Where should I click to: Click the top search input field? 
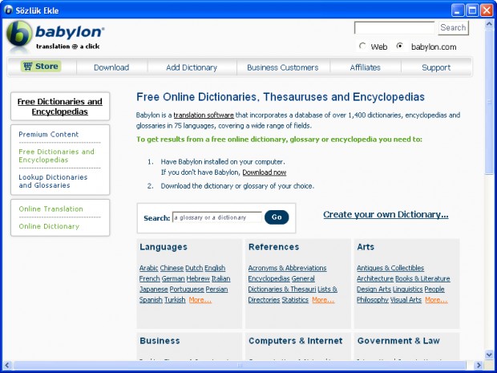pos(394,28)
